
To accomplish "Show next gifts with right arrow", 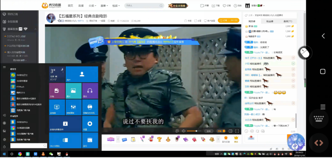I will 218,139.
